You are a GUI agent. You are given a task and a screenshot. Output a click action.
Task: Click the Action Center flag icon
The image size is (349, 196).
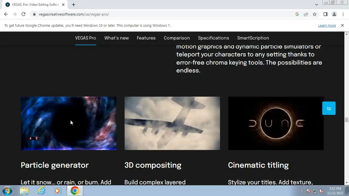point(308,191)
